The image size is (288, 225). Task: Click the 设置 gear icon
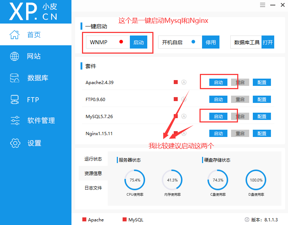tap(15, 143)
